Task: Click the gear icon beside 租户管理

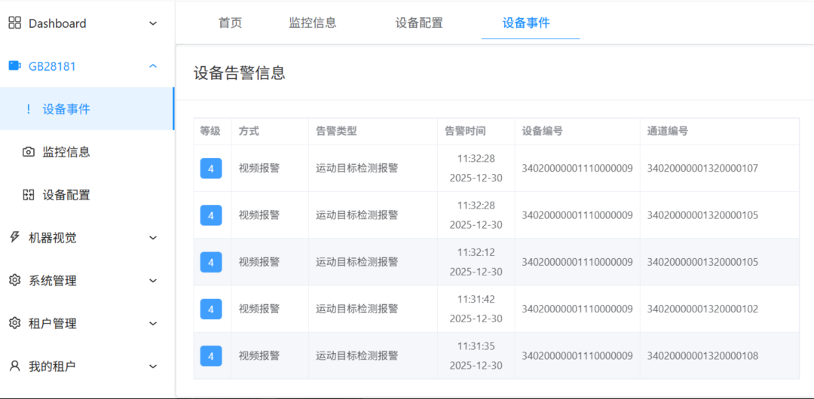Action: click(x=14, y=324)
